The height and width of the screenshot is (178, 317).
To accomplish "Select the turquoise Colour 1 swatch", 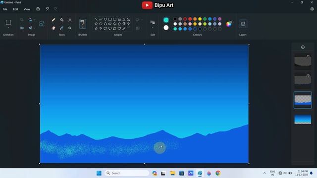I will [x=166, y=20].
